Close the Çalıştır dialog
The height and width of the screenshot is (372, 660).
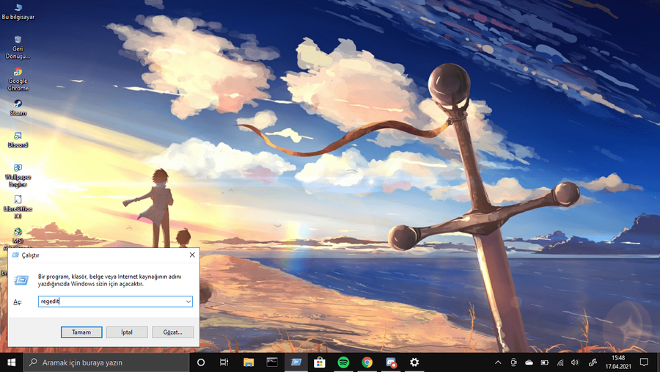pyautogui.click(x=192, y=255)
